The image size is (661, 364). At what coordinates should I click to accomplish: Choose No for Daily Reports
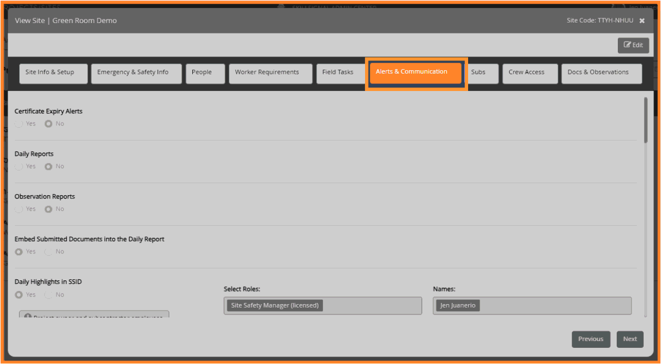point(48,166)
